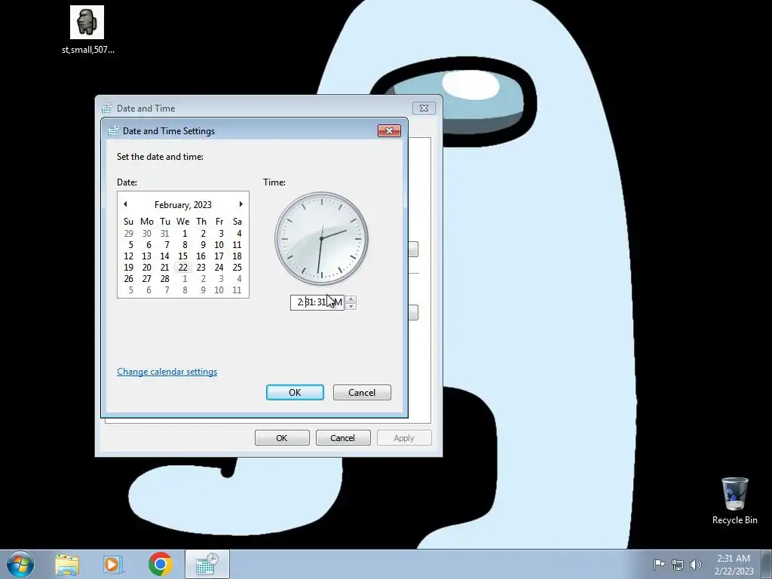Select the Recycle Bin desktop icon
The height and width of the screenshot is (579, 772).
tap(734, 501)
